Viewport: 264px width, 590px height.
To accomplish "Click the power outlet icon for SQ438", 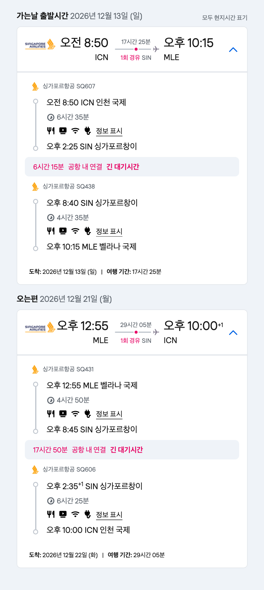I will tap(88, 231).
